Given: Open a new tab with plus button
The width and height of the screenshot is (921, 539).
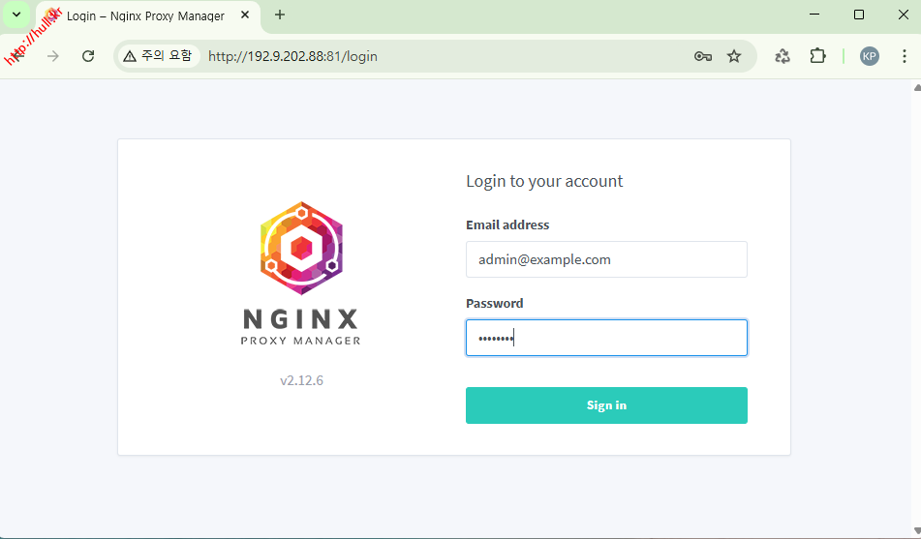Looking at the screenshot, I should (x=280, y=15).
